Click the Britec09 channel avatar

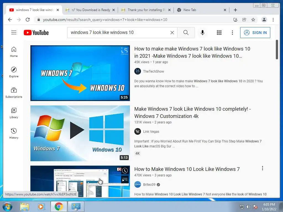coord(138,184)
